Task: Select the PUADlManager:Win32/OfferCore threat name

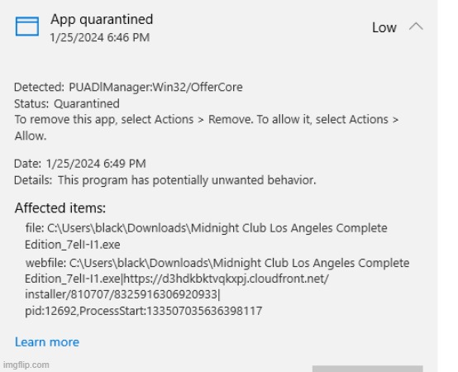Action: click(x=155, y=87)
